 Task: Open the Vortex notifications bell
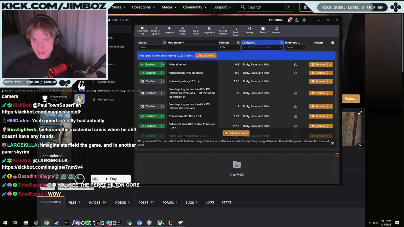[289, 20]
